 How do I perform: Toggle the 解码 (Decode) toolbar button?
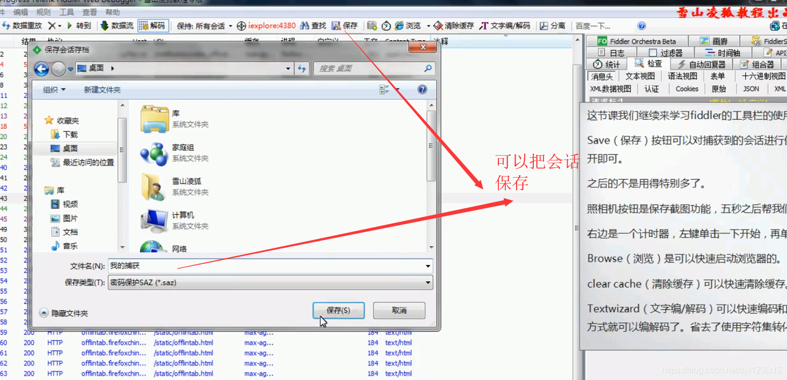[x=152, y=26]
